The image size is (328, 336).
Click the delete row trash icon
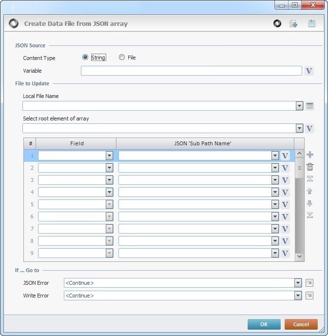click(309, 167)
